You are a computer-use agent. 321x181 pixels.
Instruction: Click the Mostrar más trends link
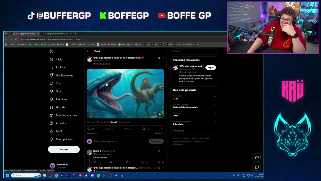tap(178, 131)
